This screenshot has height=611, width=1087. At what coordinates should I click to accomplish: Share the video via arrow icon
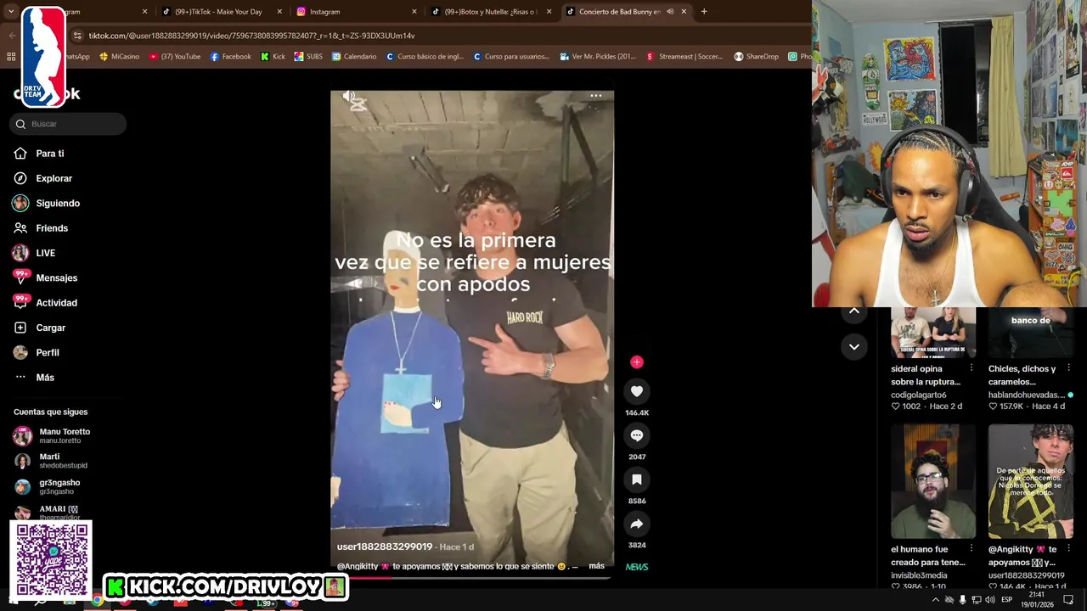coord(637,524)
